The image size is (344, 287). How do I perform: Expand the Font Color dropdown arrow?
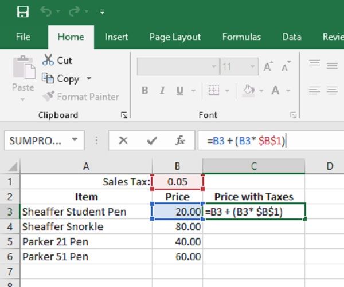tap(288, 90)
